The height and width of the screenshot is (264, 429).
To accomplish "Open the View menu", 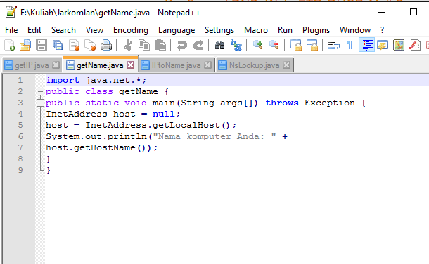I will pyautogui.click(x=94, y=30).
